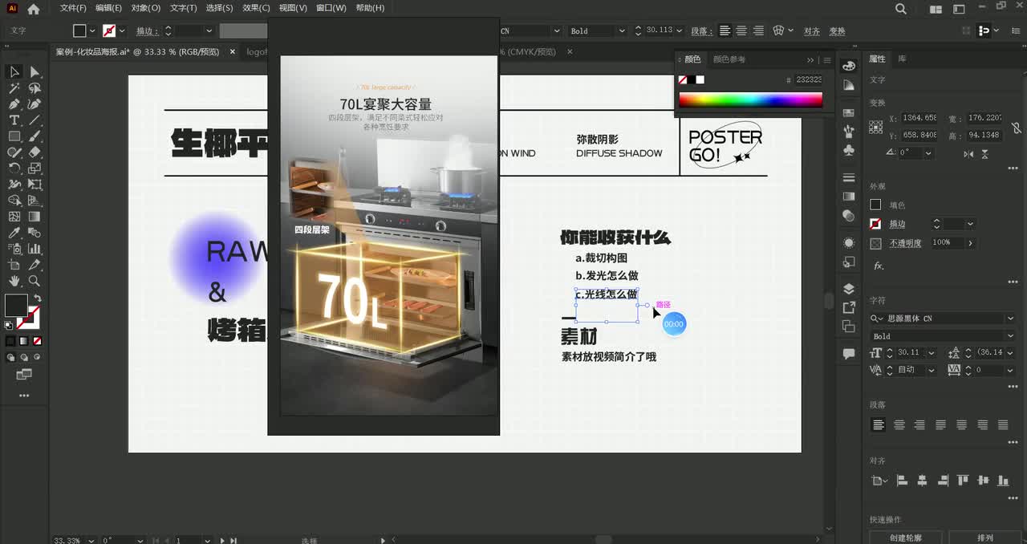Select the Rotate tool
The height and width of the screenshot is (544, 1027).
click(14, 168)
